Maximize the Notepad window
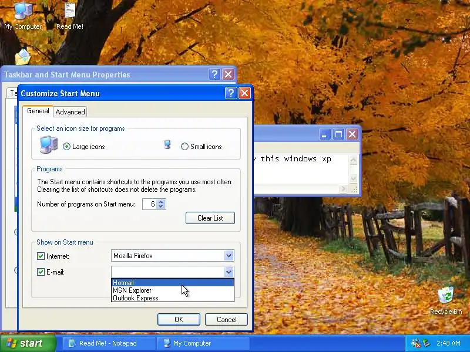The height and width of the screenshot is (352, 470). (x=338, y=134)
